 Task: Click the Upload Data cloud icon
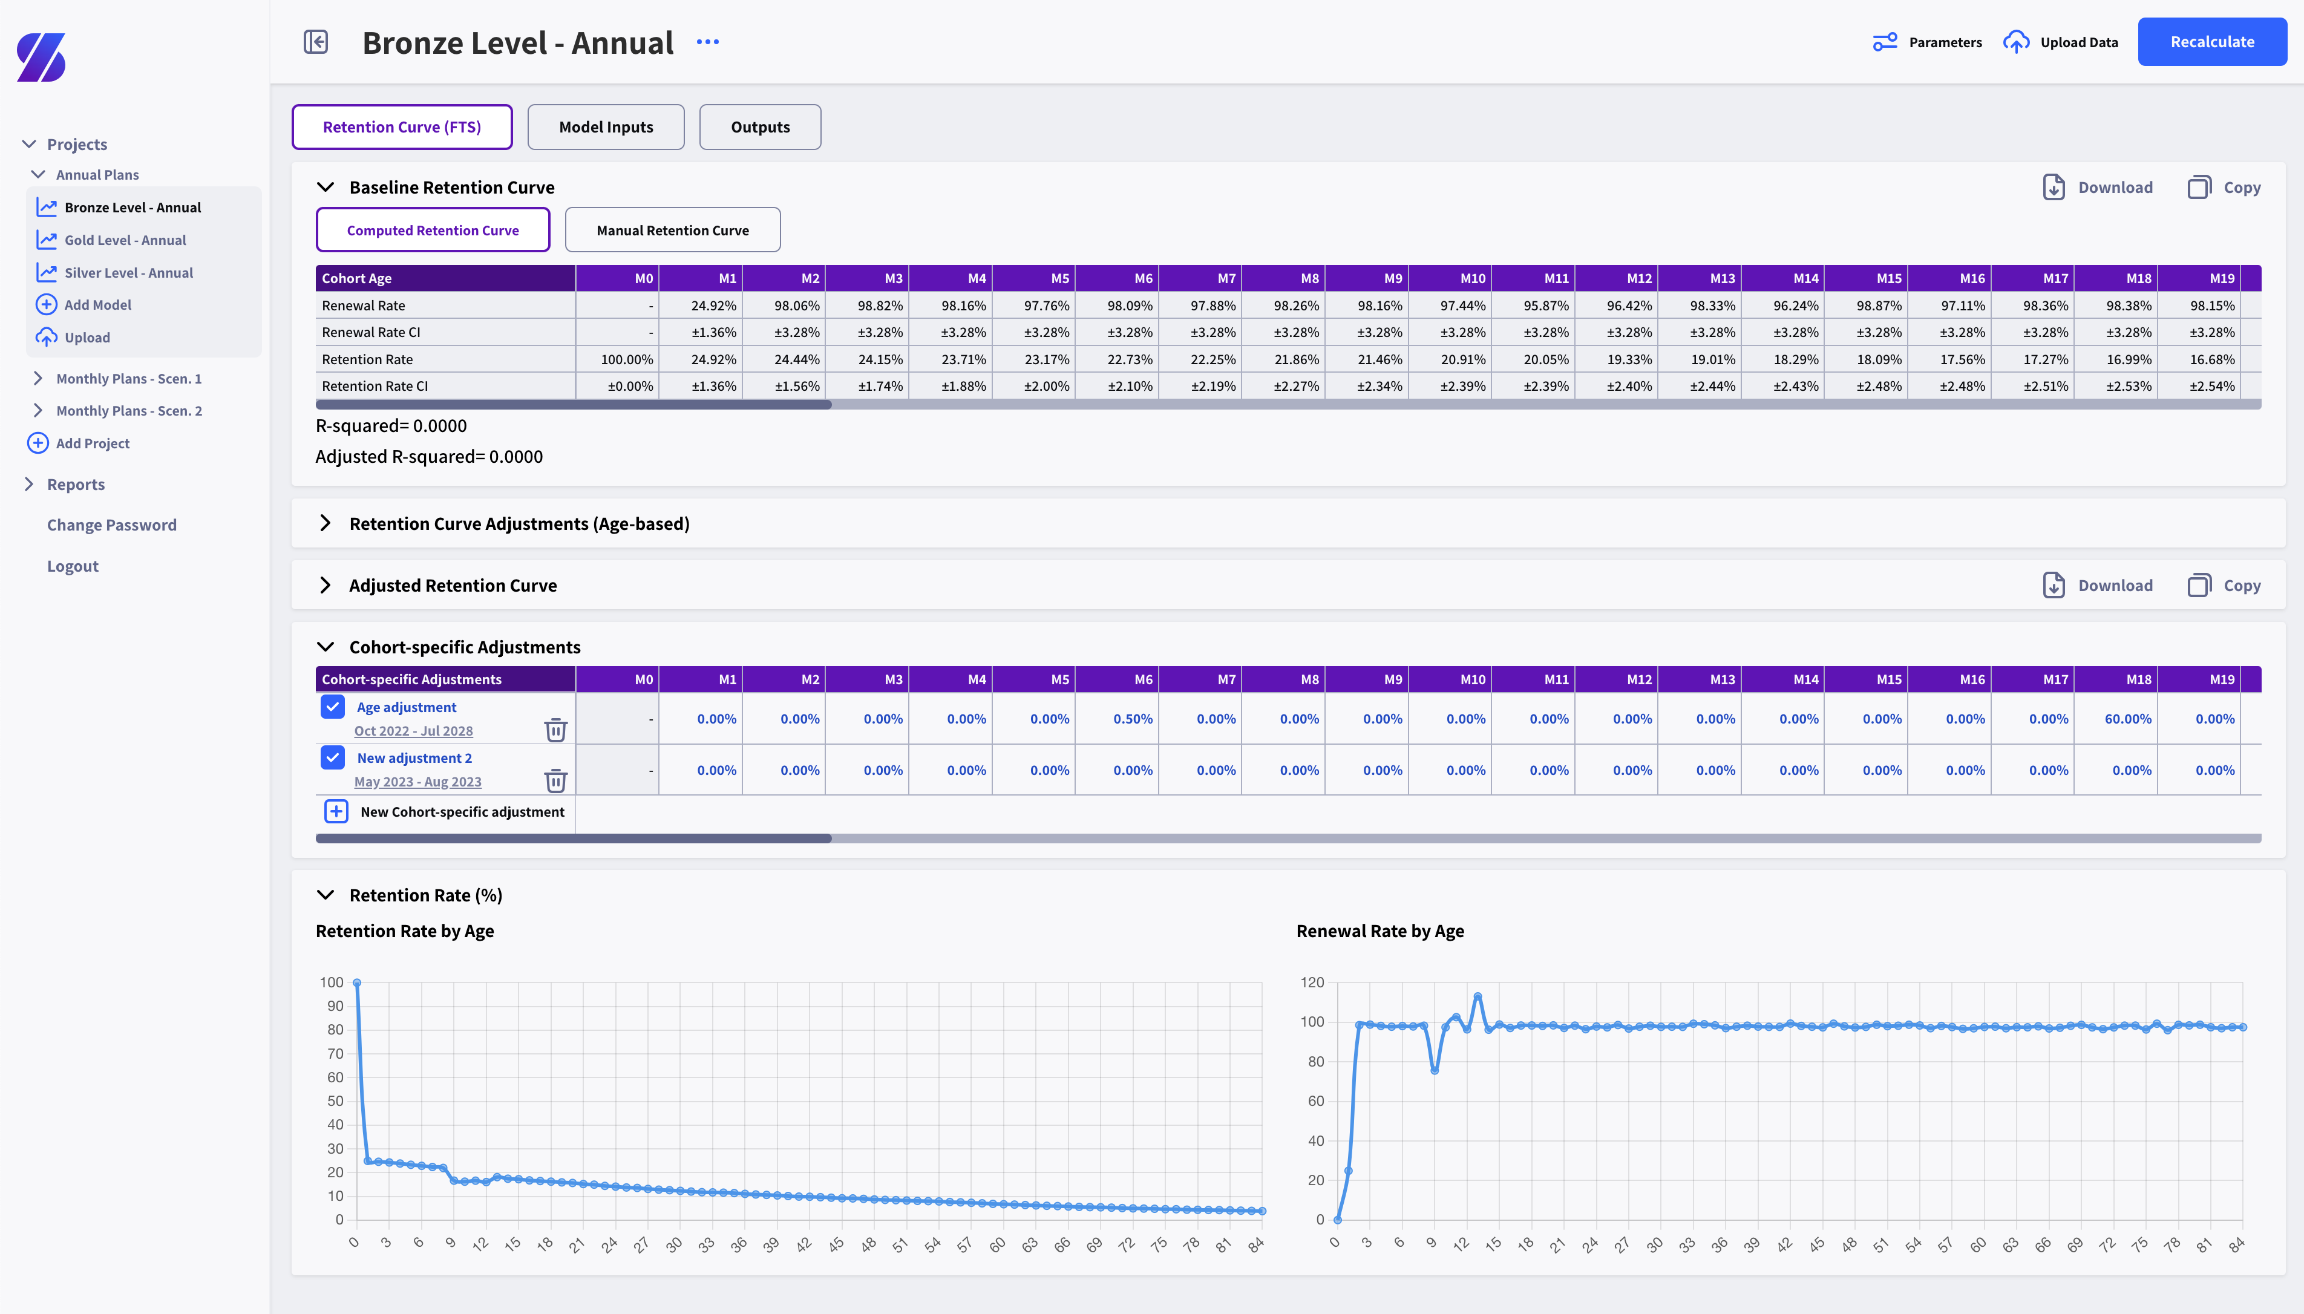coord(2016,42)
